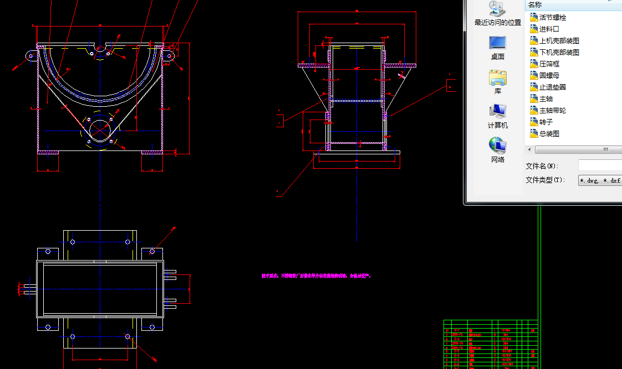The height and width of the screenshot is (369, 622).
Task: Select the 压筛框 folder
Action: point(544,64)
